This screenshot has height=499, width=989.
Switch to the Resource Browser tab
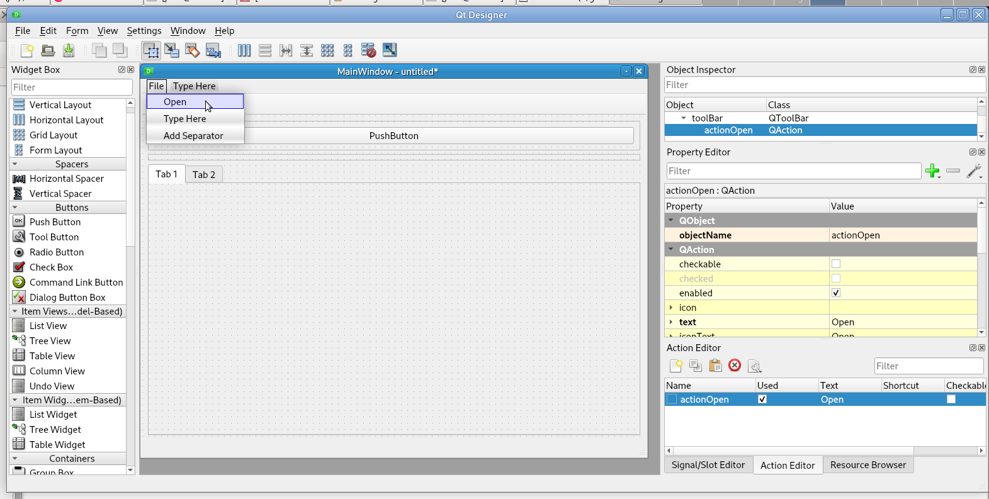(867, 465)
